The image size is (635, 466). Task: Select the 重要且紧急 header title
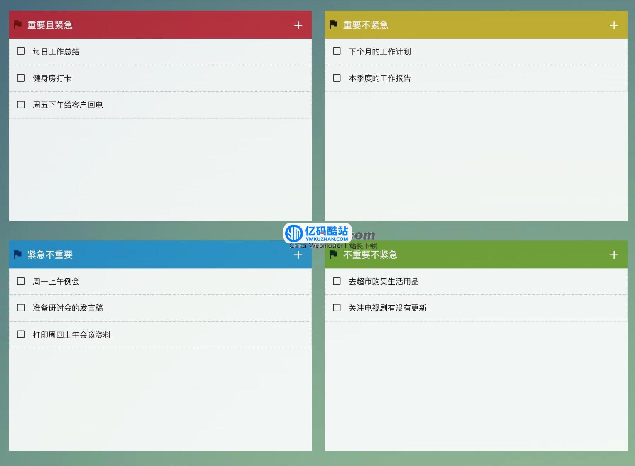click(x=50, y=25)
